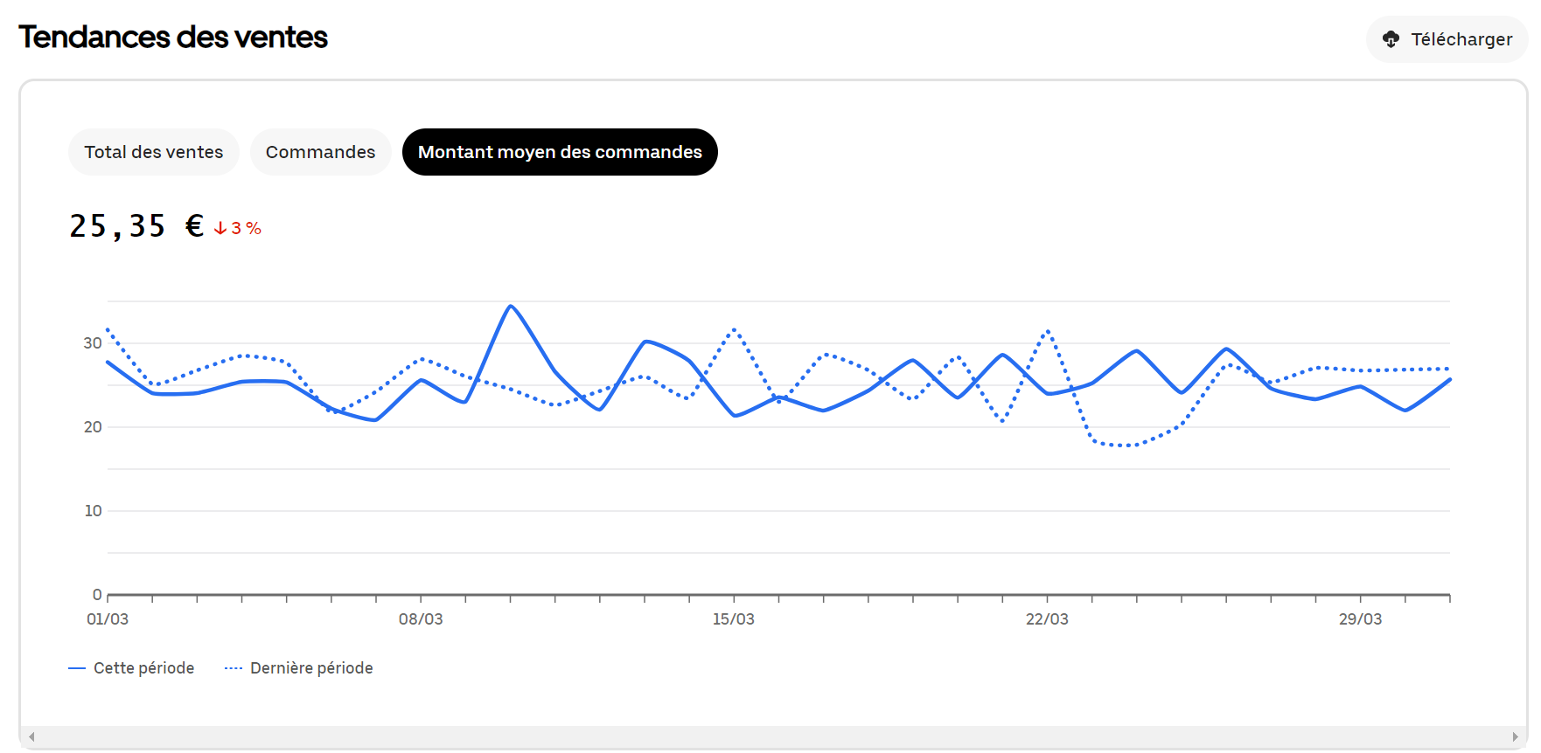Click the Tendances des ventes heading

173,38
